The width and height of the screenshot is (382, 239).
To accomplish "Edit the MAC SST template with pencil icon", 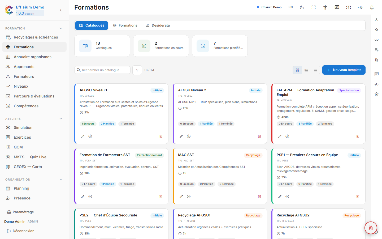I will [x=181, y=197].
